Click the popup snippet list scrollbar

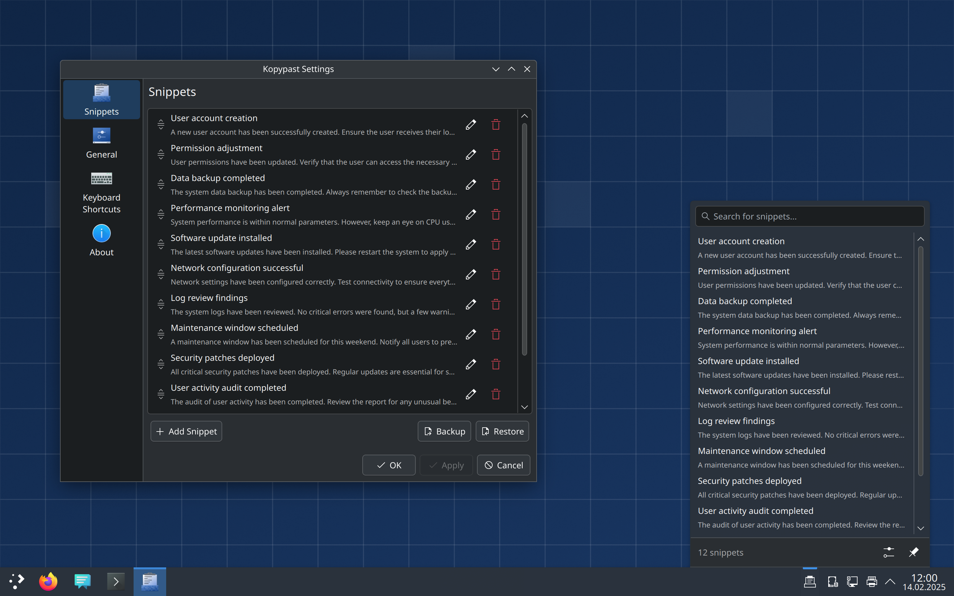pos(920,361)
